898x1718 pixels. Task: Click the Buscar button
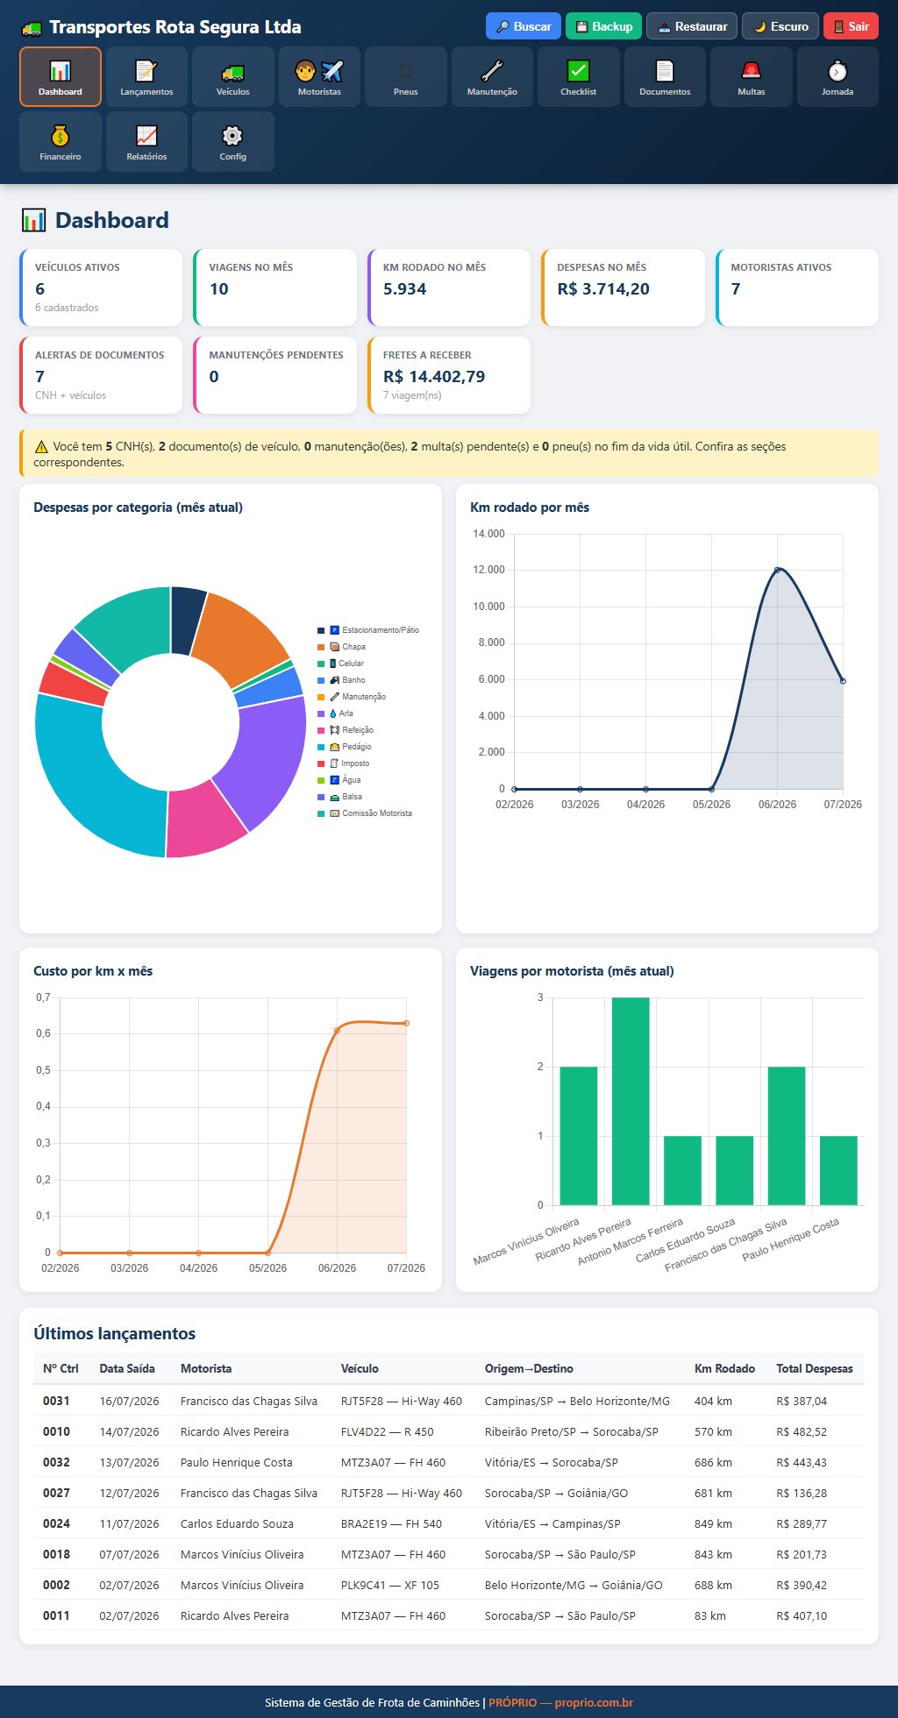click(524, 26)
